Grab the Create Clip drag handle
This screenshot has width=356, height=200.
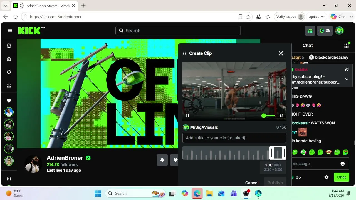point(184,53)
